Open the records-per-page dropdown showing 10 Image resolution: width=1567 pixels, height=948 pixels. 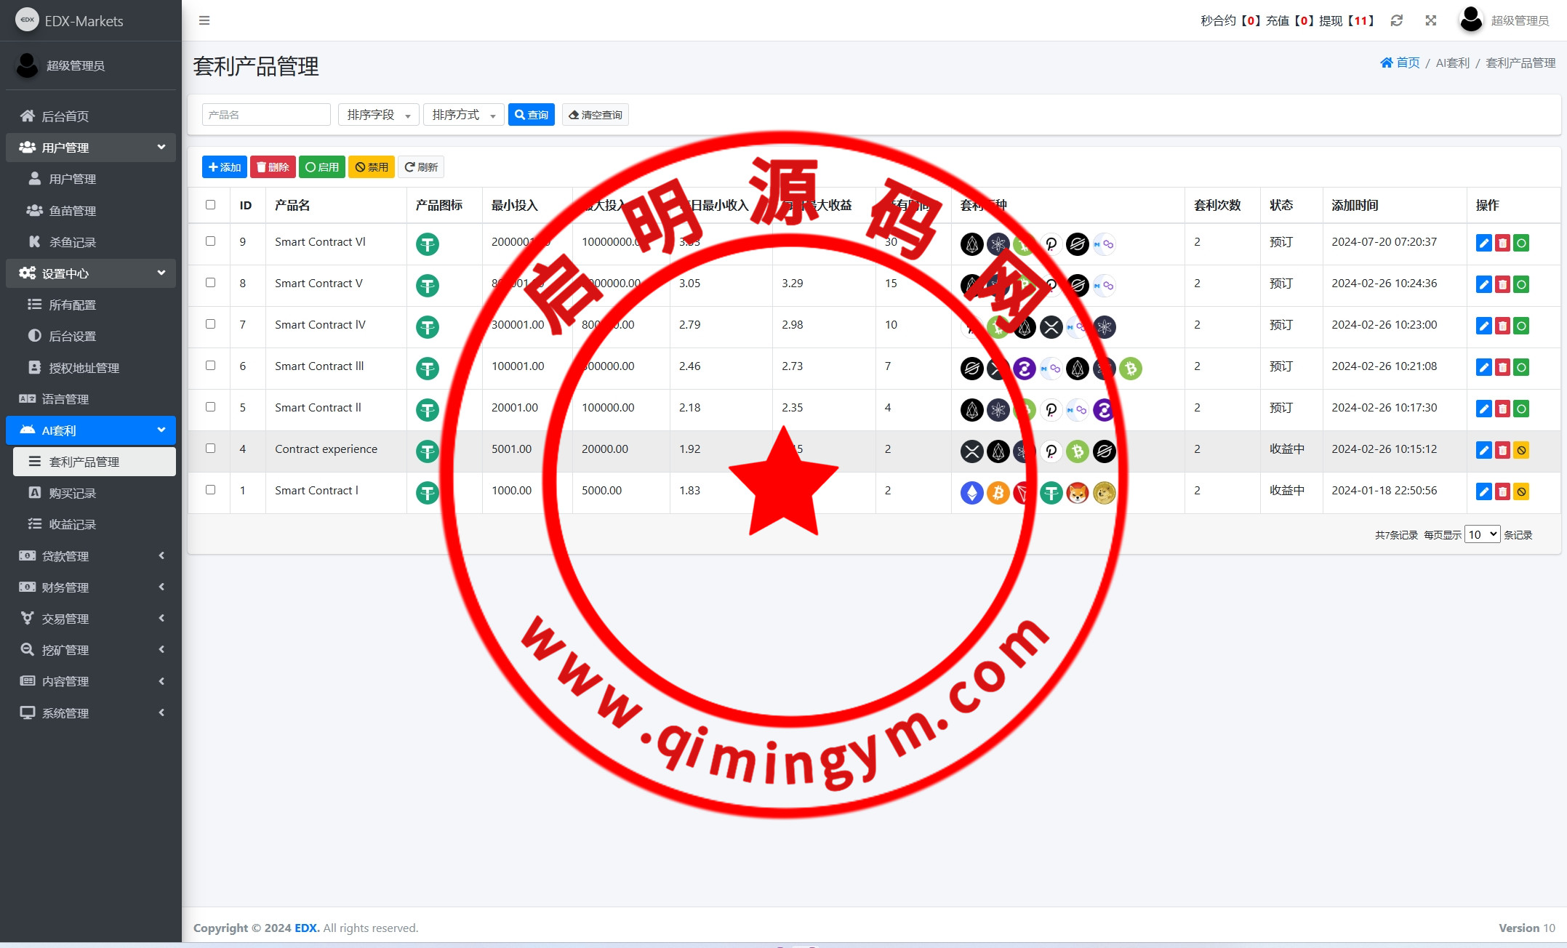1481,534
